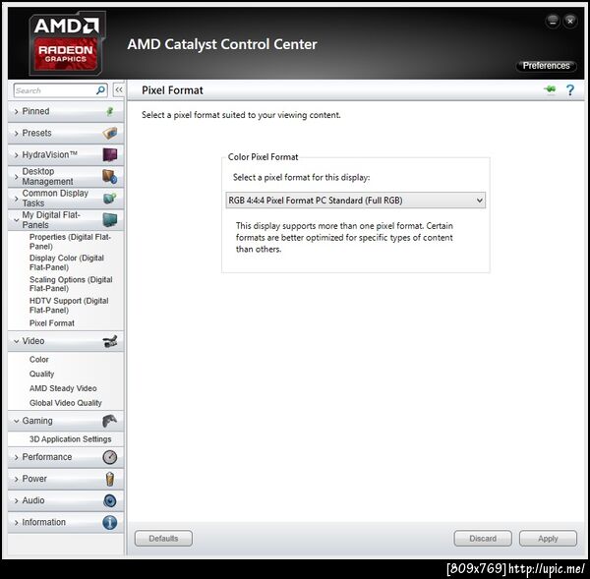
Task: Click the Presets icon
Action: click(110, 133)
